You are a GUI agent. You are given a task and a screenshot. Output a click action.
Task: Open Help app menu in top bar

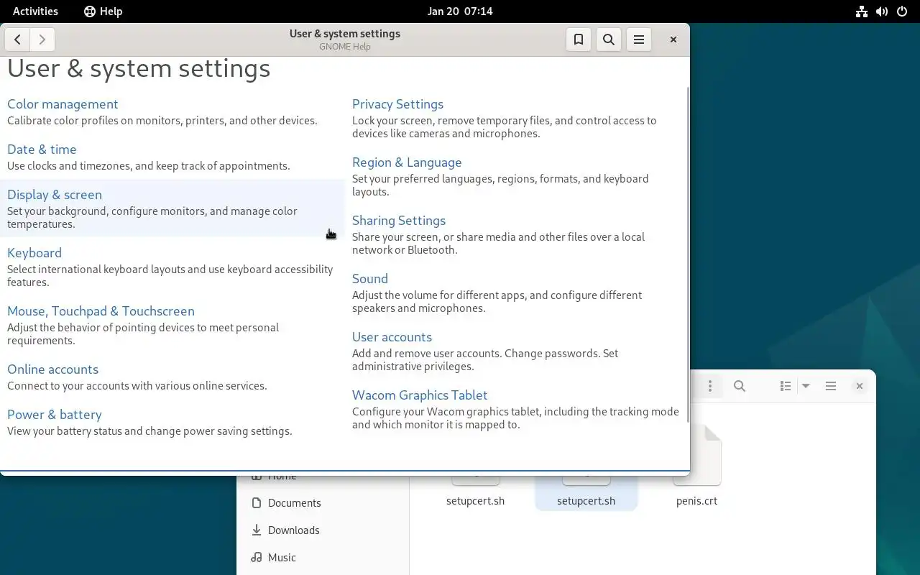pyautogui.click(x=103, y=11)
